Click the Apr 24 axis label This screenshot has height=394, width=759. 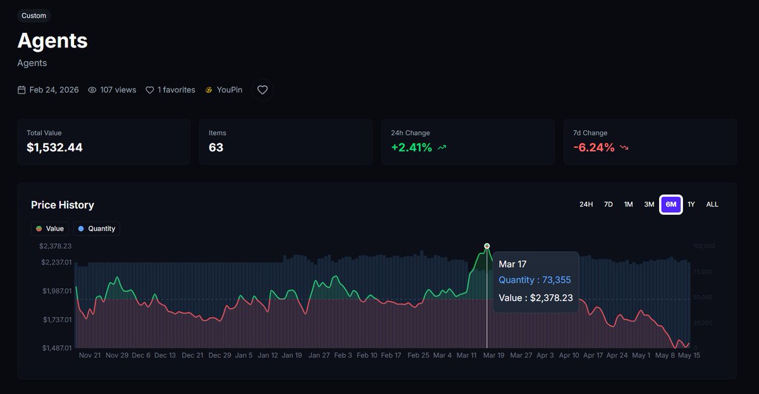(617, 355)
